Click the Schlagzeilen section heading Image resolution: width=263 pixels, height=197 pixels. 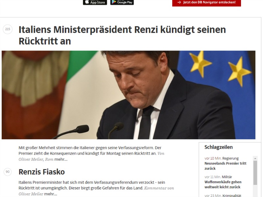click(x=218, y=147)
